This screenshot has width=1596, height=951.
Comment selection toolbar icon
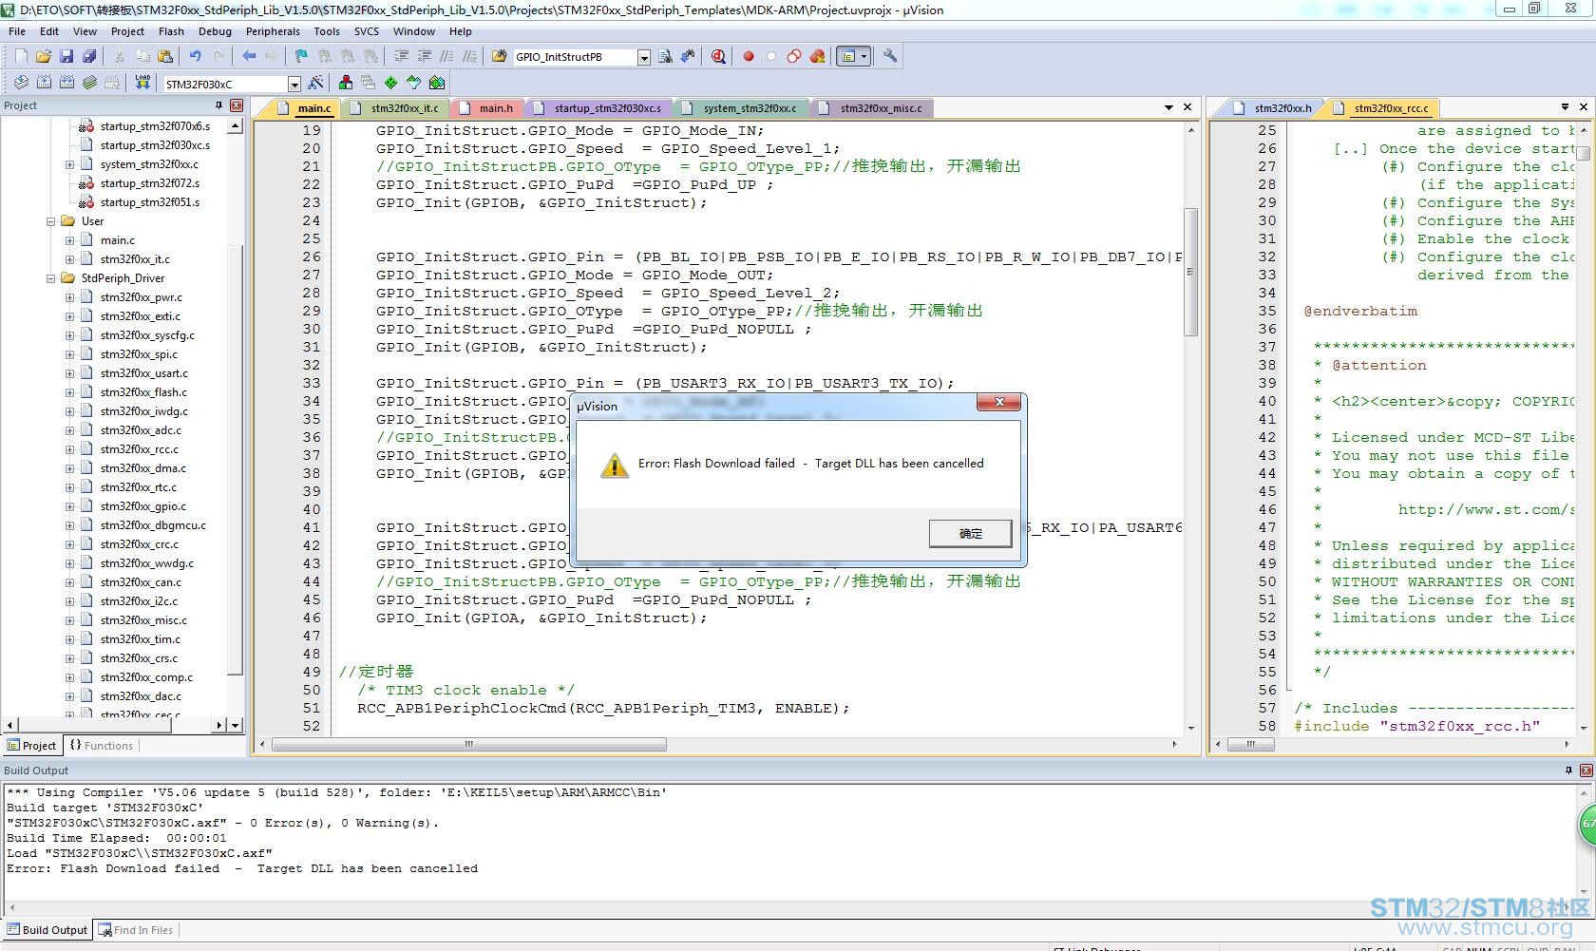[x=446, y=57]
